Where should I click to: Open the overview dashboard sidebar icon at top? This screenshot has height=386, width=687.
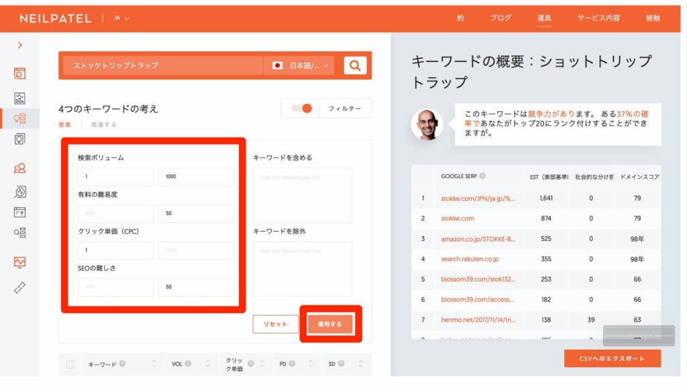[20, 74]
